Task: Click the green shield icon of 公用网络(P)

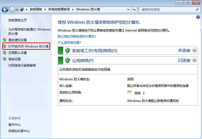Action: (67, 60)
